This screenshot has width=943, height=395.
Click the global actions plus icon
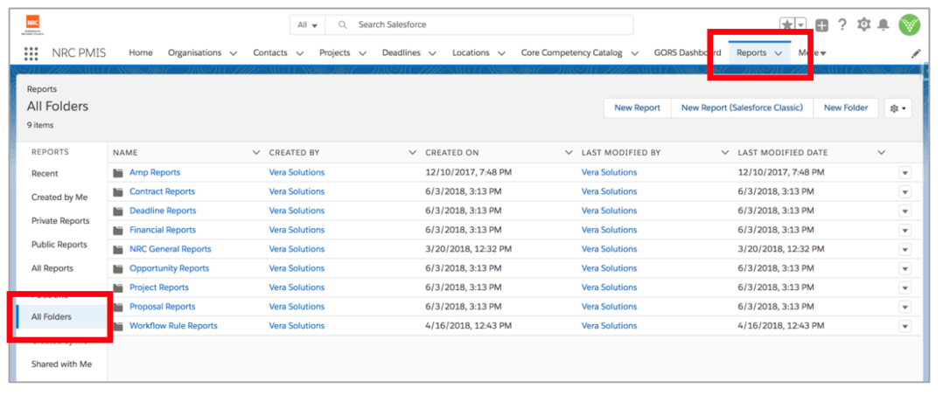pyautogui.click(x=821, y=24)
